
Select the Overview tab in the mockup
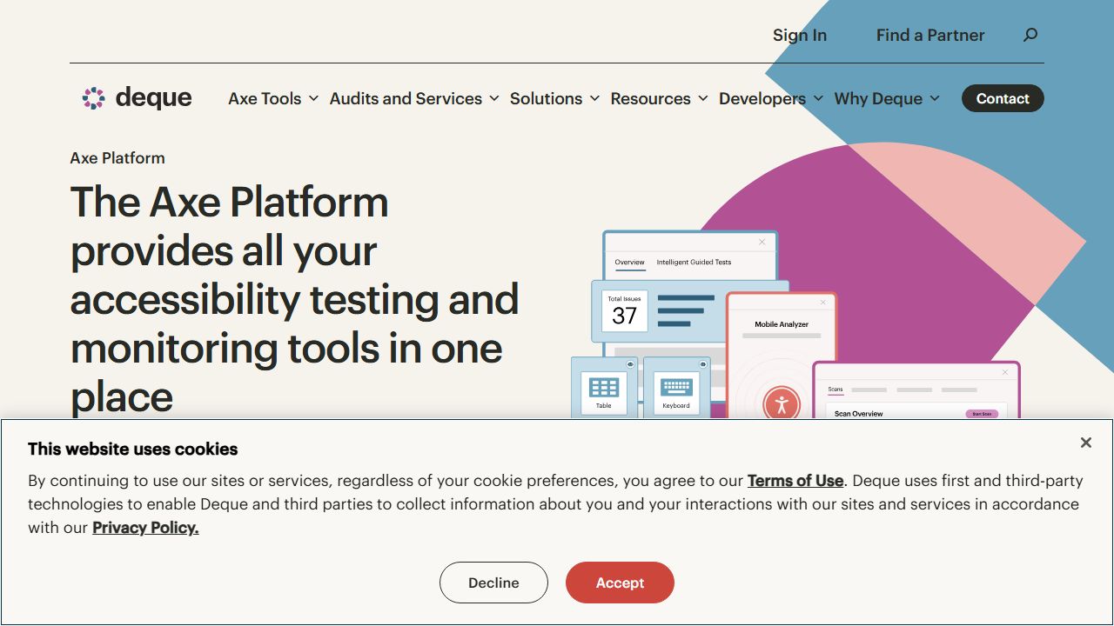(x=628, y=262)
